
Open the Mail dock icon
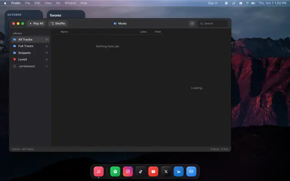coord(191,171)
